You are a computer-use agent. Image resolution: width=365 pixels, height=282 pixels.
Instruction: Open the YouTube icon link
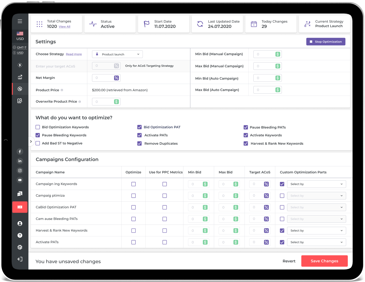pyautogui.click(x=20, y=180)
